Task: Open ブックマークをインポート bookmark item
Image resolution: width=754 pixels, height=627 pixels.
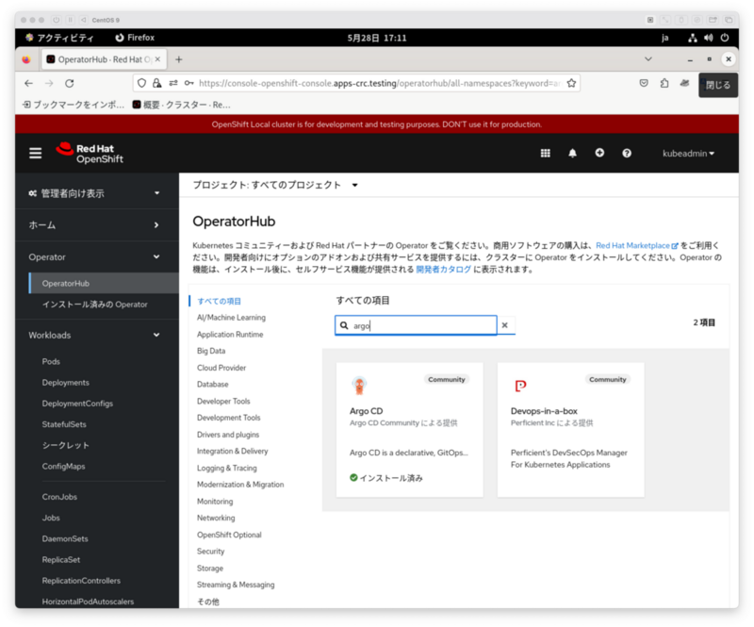Action: click(74, 105)
